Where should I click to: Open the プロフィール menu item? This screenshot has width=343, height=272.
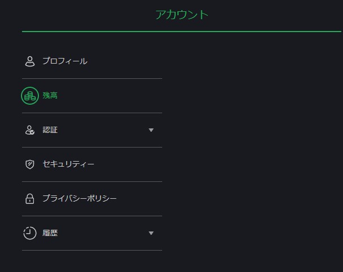65,61
